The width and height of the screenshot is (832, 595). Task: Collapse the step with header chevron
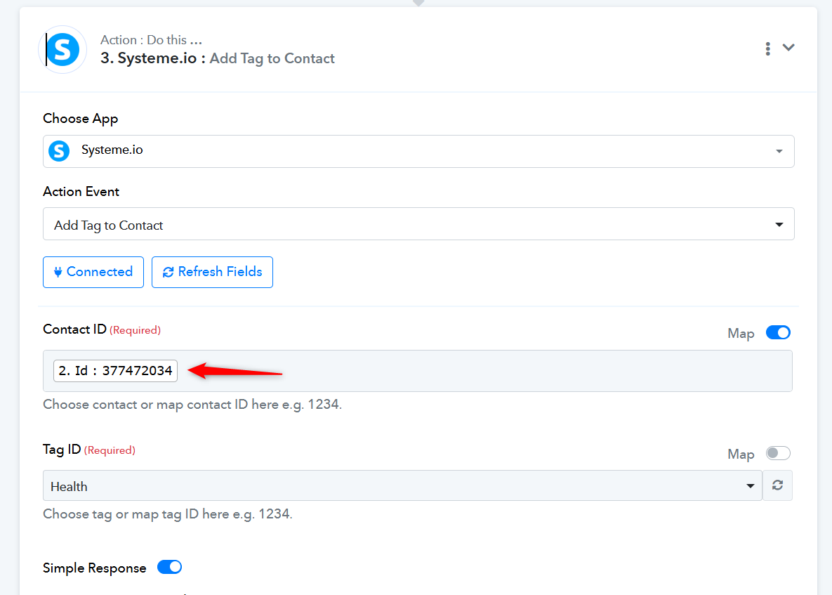click(788, 48)
